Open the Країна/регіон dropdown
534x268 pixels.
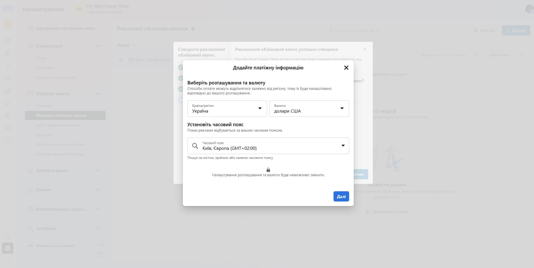pyautogui.click(x=227, y=109)
